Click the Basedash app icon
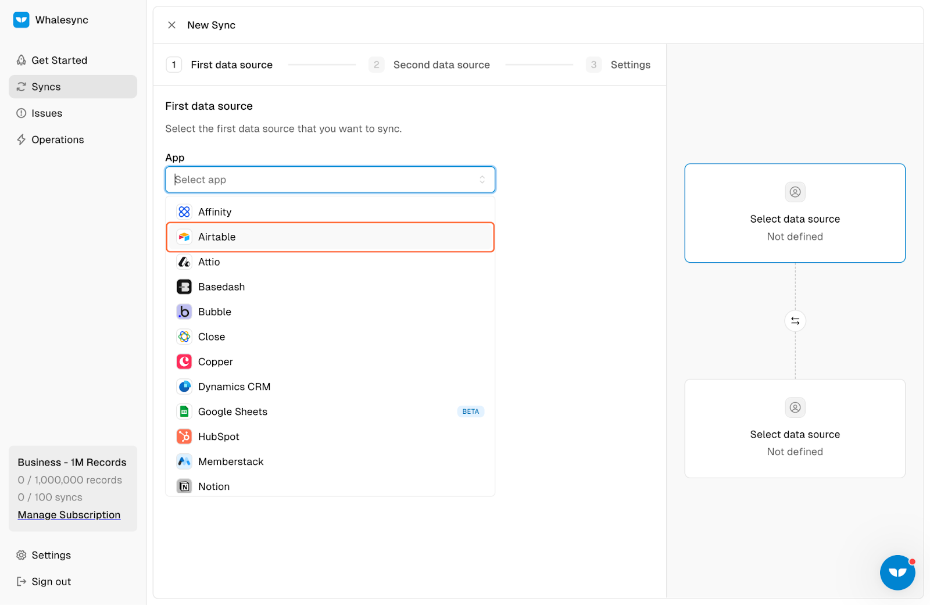930x605 pixels. (184, 287)
